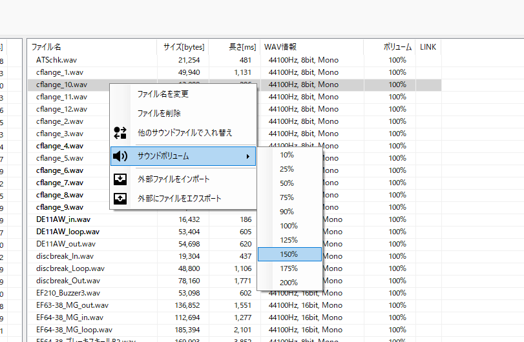Select DE11AW_loop.wav in the file list
Viewport: 524px width, 342px height.
68,232
